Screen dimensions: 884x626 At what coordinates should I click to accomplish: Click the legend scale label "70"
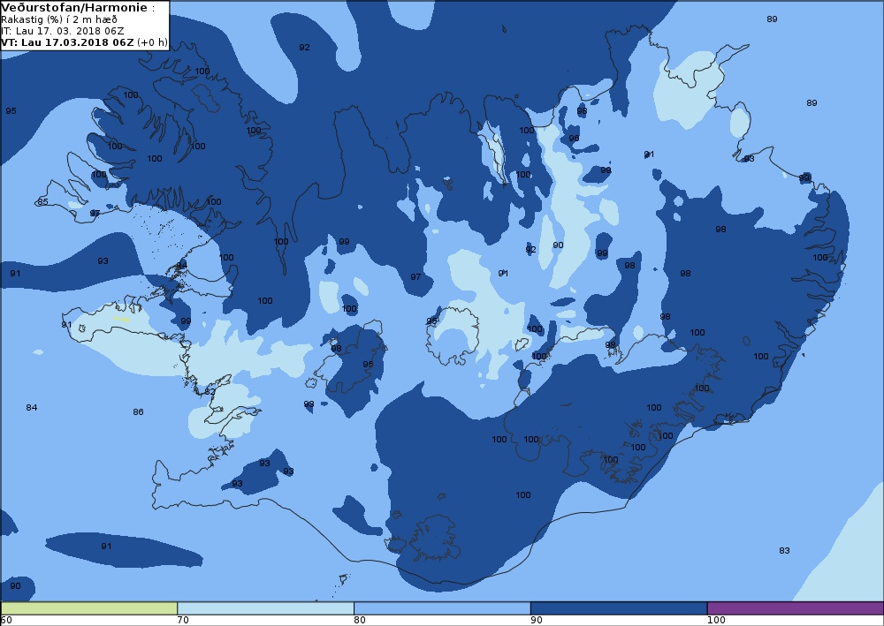pyautogui.click(x=183, y=621)
